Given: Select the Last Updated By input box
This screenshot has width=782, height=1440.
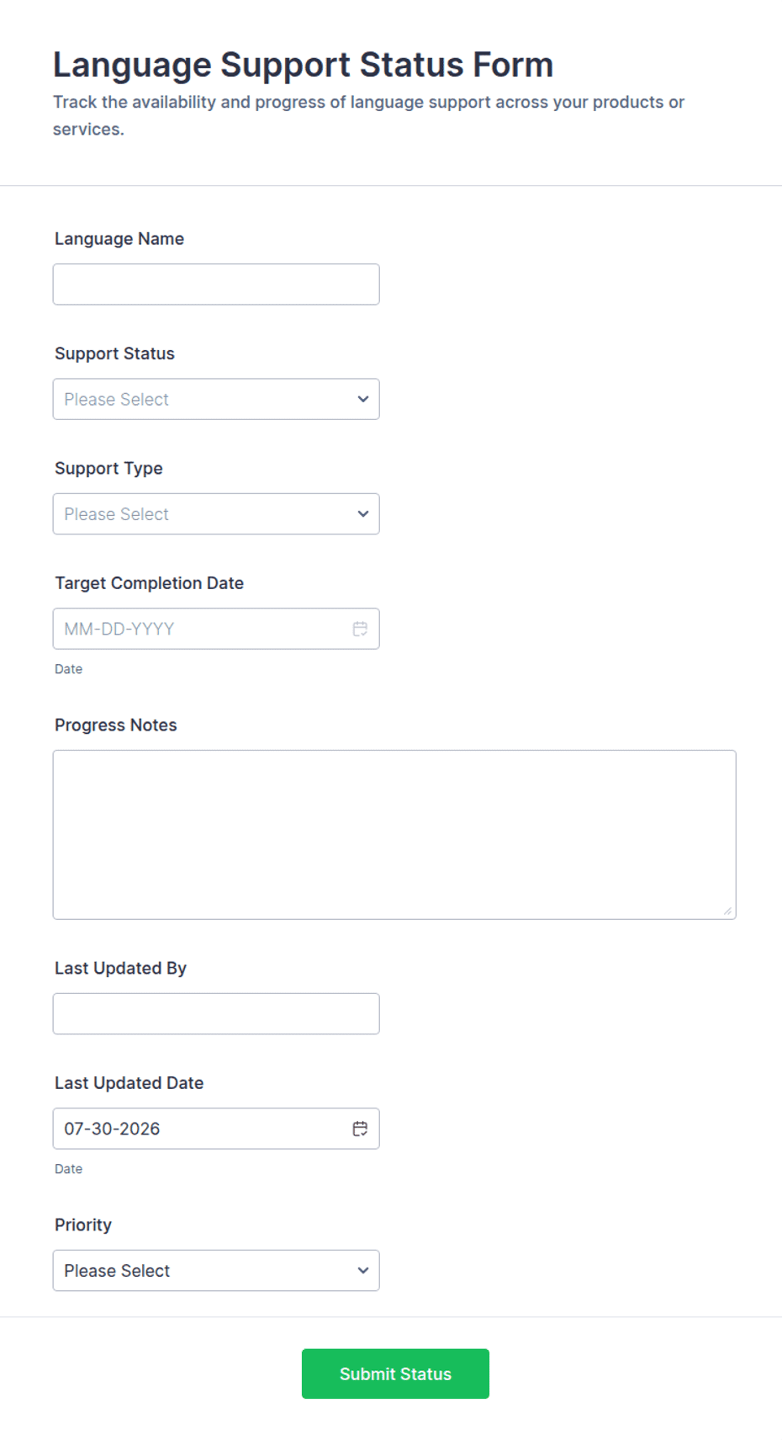Looking at the screenshot, I should 216,1014.
